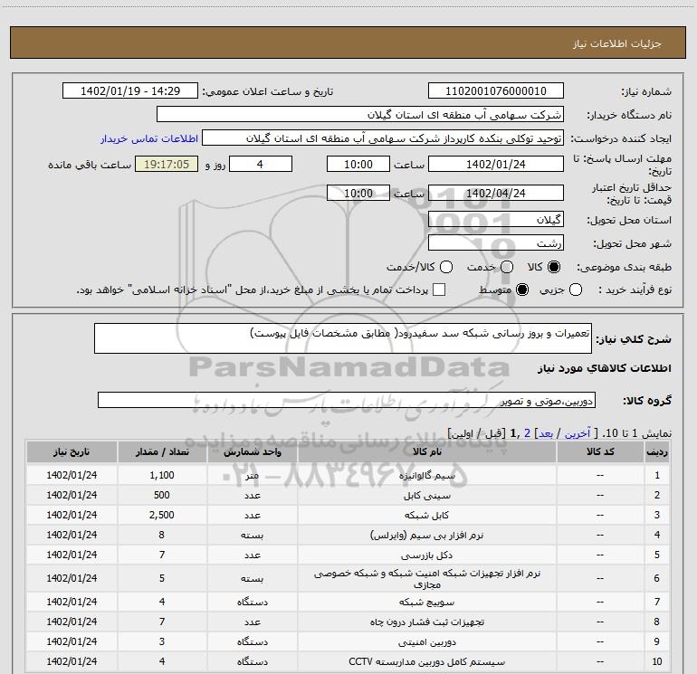Click the اطلاعات کالاهای مورد نیاز heading

[604, 368]
